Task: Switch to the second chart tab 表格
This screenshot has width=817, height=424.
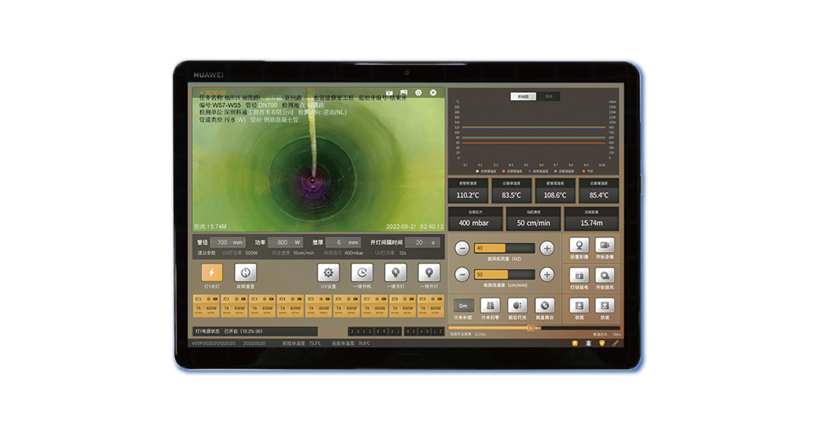Action: point(550,96)
